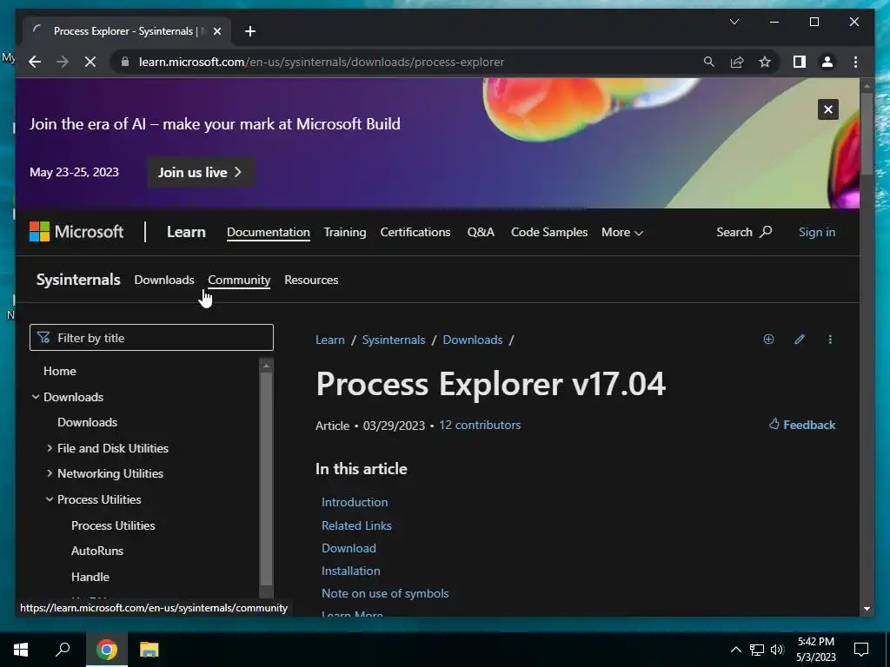This screenshot has height=667, width=890.
Task: Focus the Filter by title field
Action: click(151, 338)
